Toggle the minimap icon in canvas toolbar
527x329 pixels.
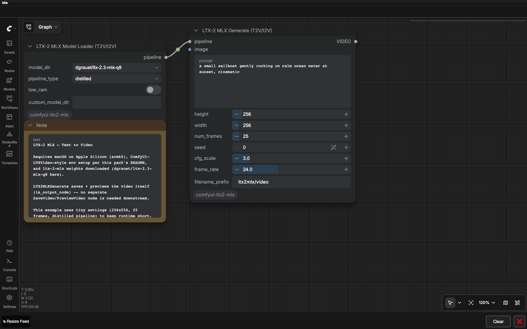click(506, 303)
